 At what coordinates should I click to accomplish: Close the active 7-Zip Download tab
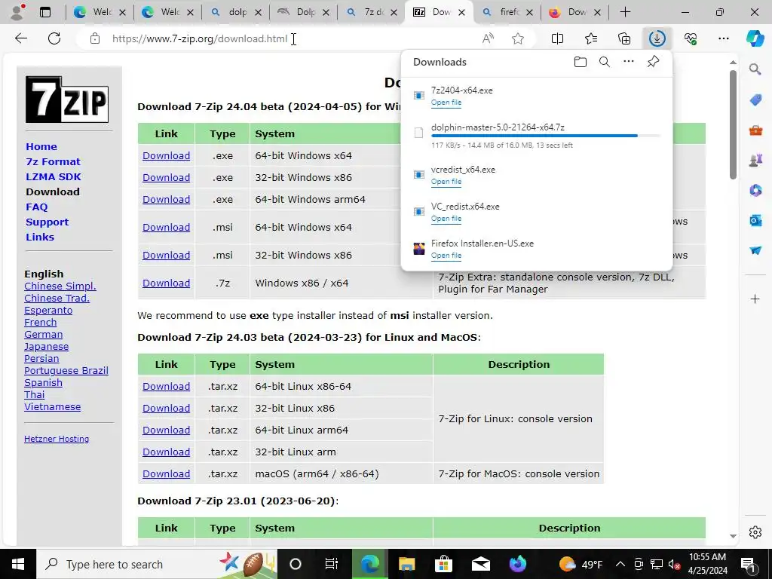click(x=461, y=12)
